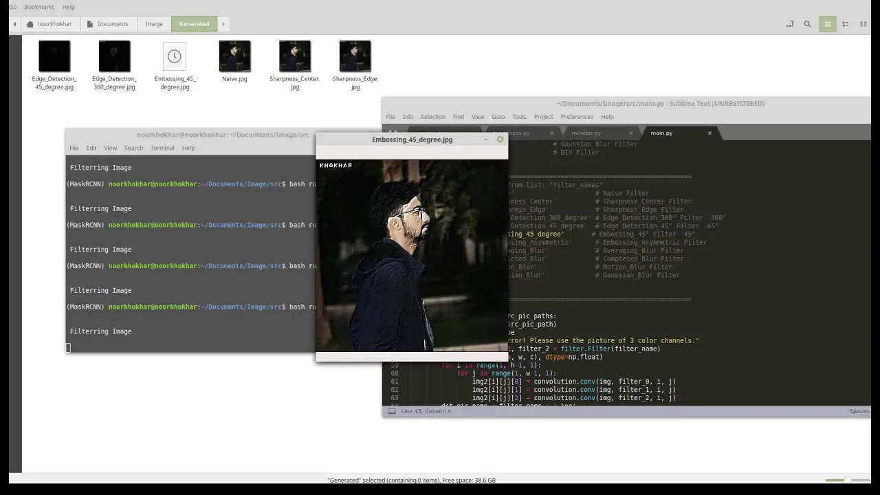This screenshot has width=880, height=495.
Task: Close the main.py tab
Action: (x=709, y=133)
